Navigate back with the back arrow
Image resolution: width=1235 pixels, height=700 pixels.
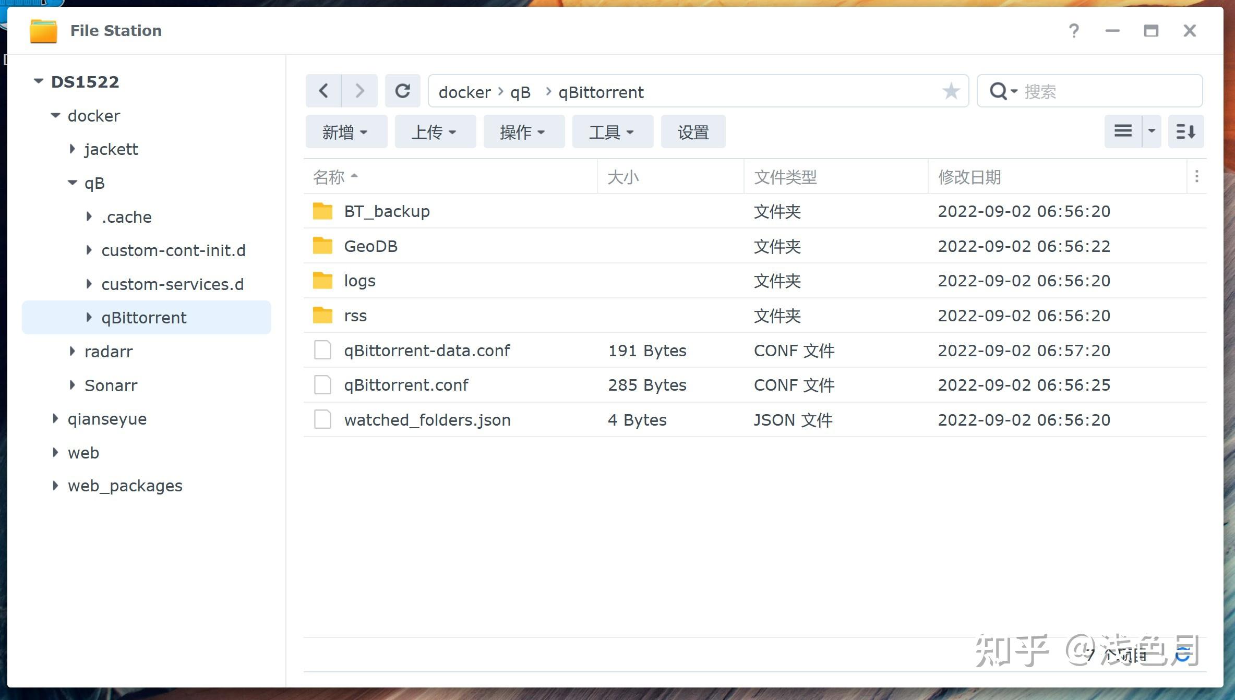click(323, 91)
